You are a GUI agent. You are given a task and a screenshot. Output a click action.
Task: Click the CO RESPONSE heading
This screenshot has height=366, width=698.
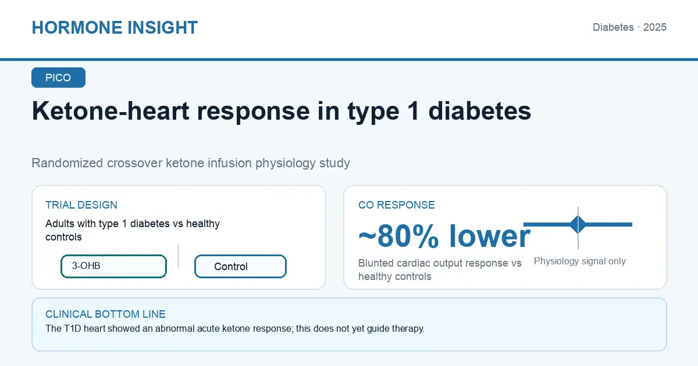(x=397, y=205)
